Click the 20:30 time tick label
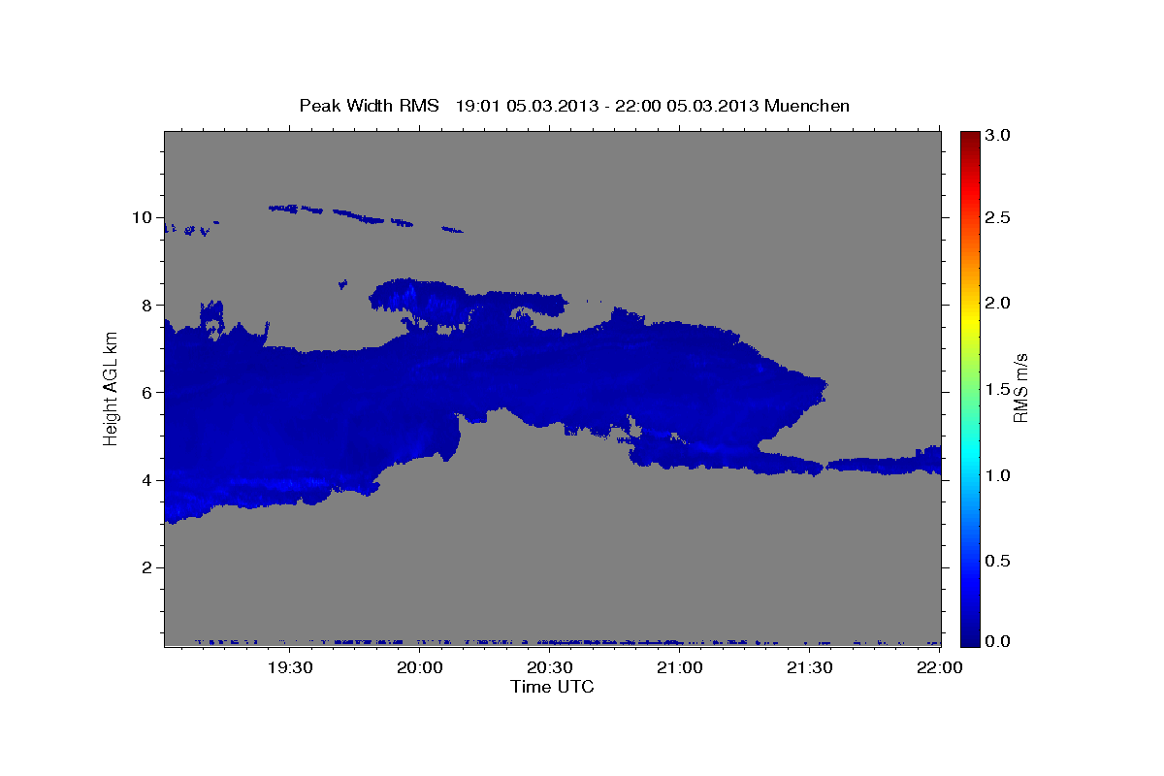 [x=551, y=668]
